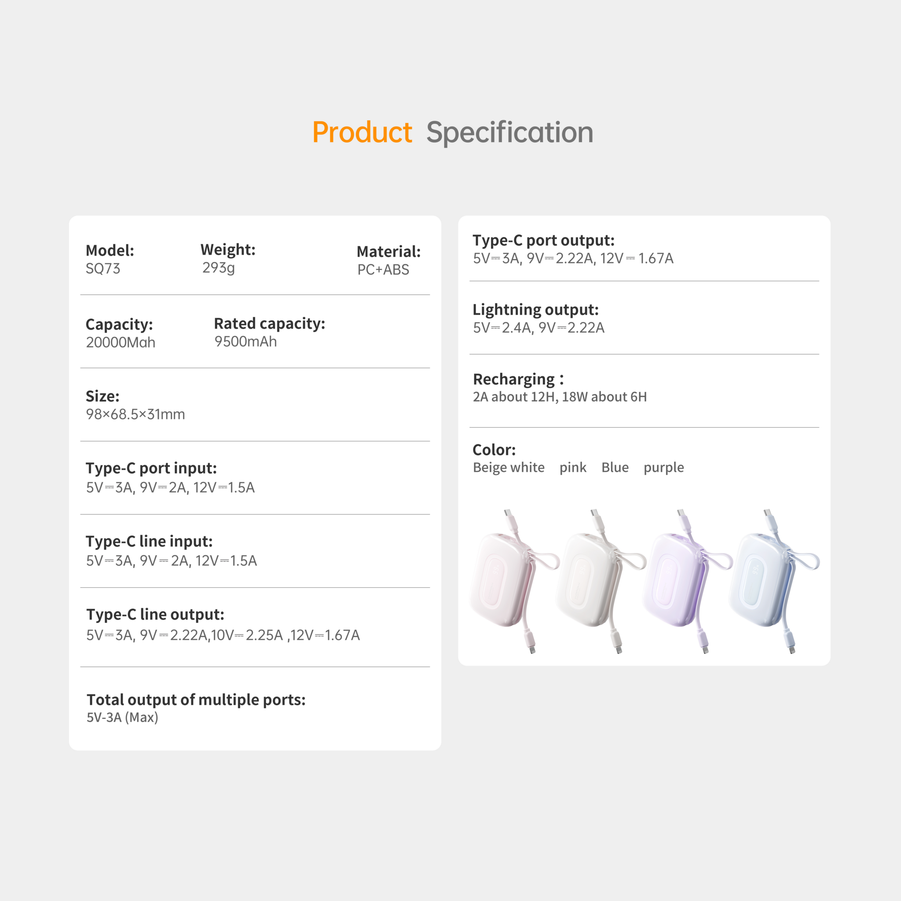Click the PC+ABS material value
This screenshot has height=901, width=901.
click(x=383, y=270)
